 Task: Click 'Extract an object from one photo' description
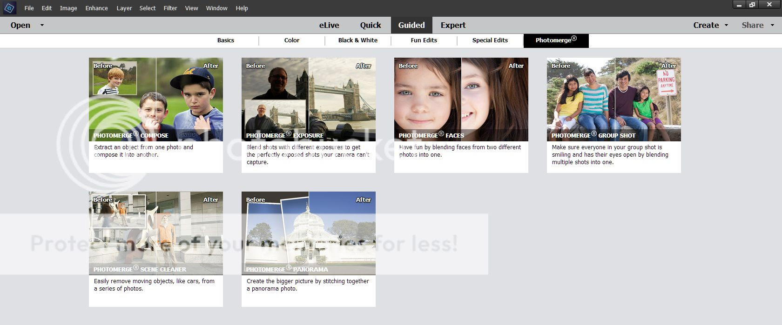143,151
